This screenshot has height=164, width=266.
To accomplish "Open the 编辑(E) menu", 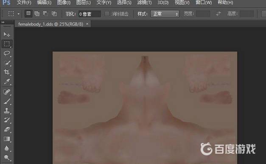I will pos(44,3).
